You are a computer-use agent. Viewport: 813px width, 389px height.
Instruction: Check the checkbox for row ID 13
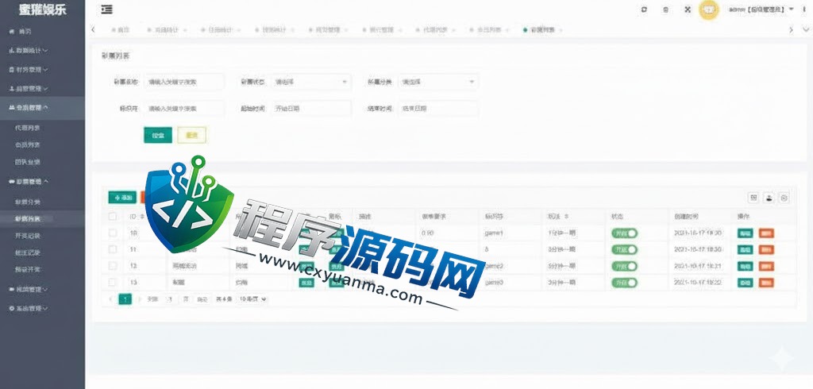point(113,283)
